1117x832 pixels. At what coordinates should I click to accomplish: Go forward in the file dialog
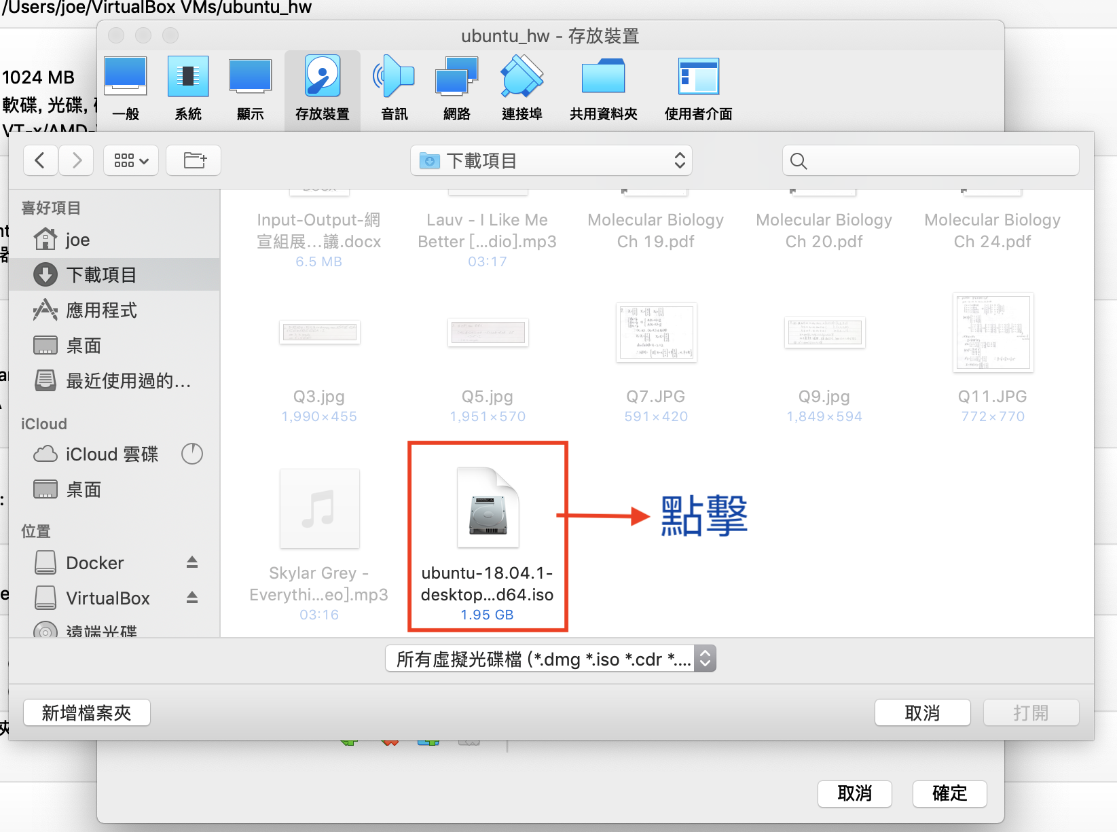pos(76,160)
